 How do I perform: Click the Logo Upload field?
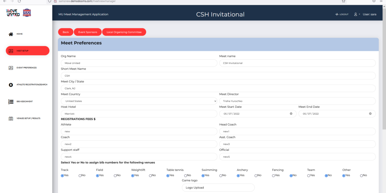point(218,188)
